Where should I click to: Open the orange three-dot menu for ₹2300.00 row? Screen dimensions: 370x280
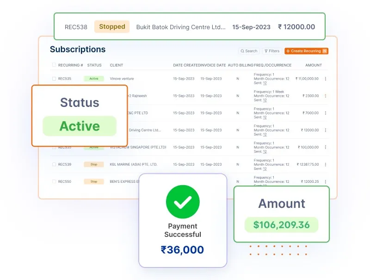point(326,96)
